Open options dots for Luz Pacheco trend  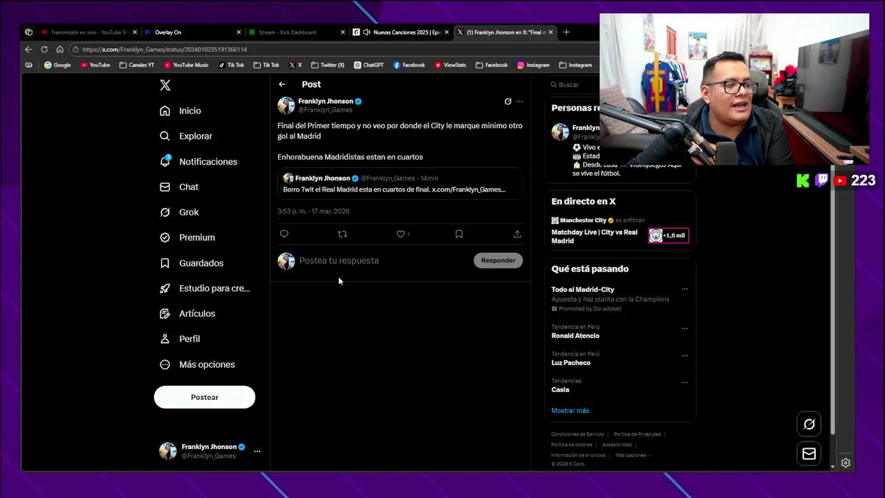pyautogui.click(x=684, y=356)
